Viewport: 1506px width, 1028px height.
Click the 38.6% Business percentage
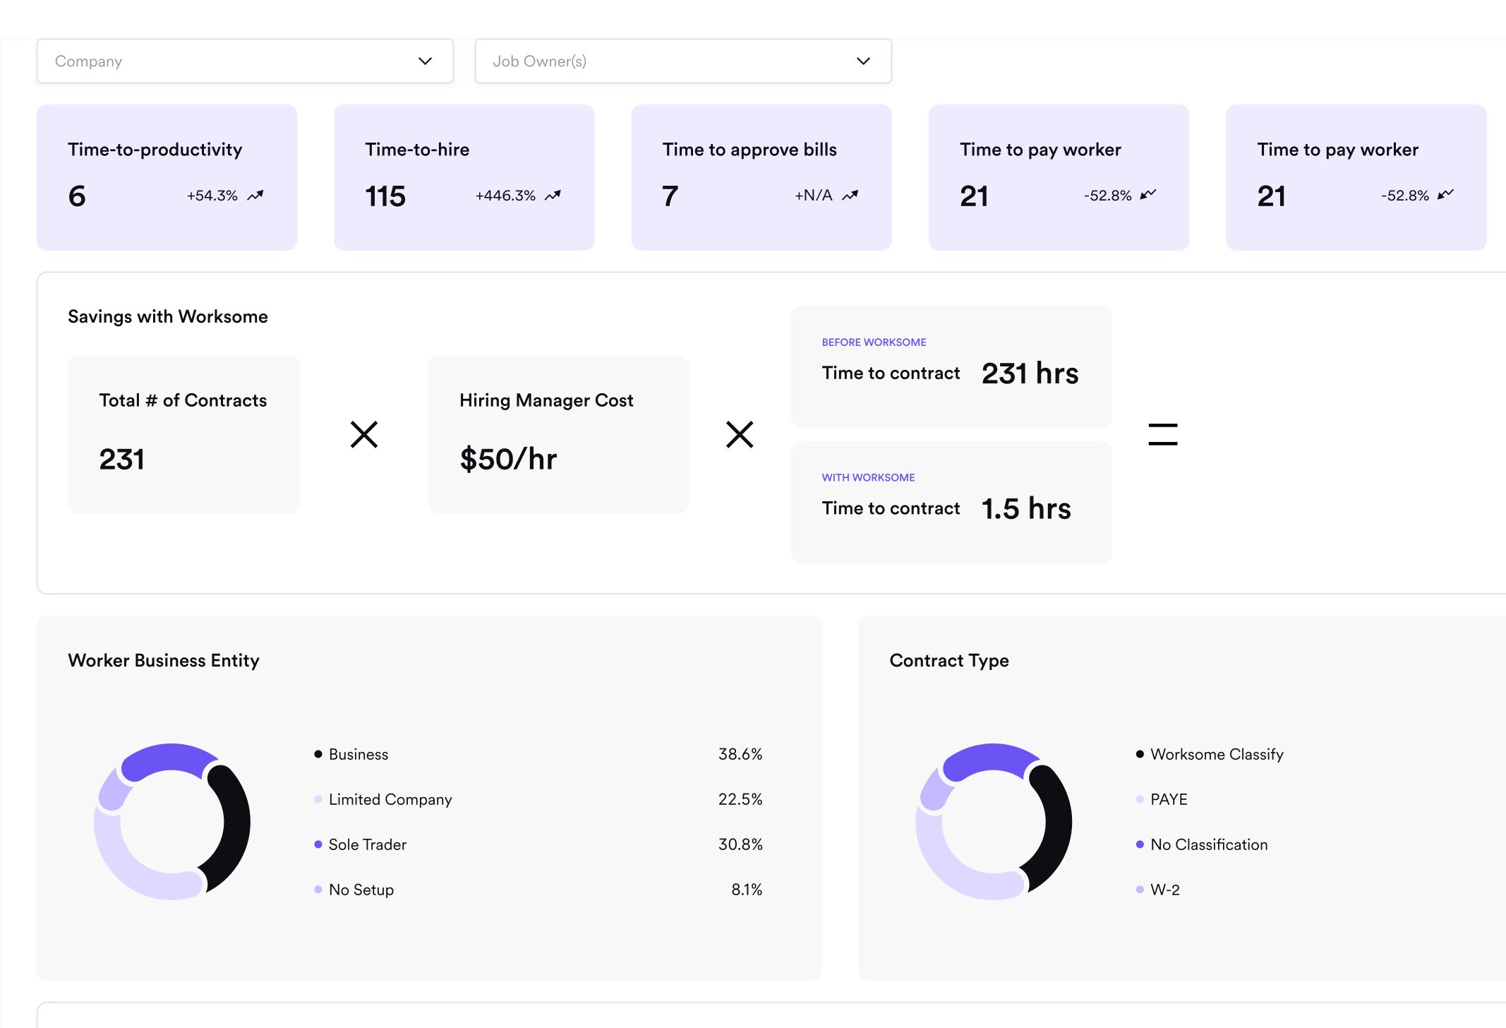point(740,754)
